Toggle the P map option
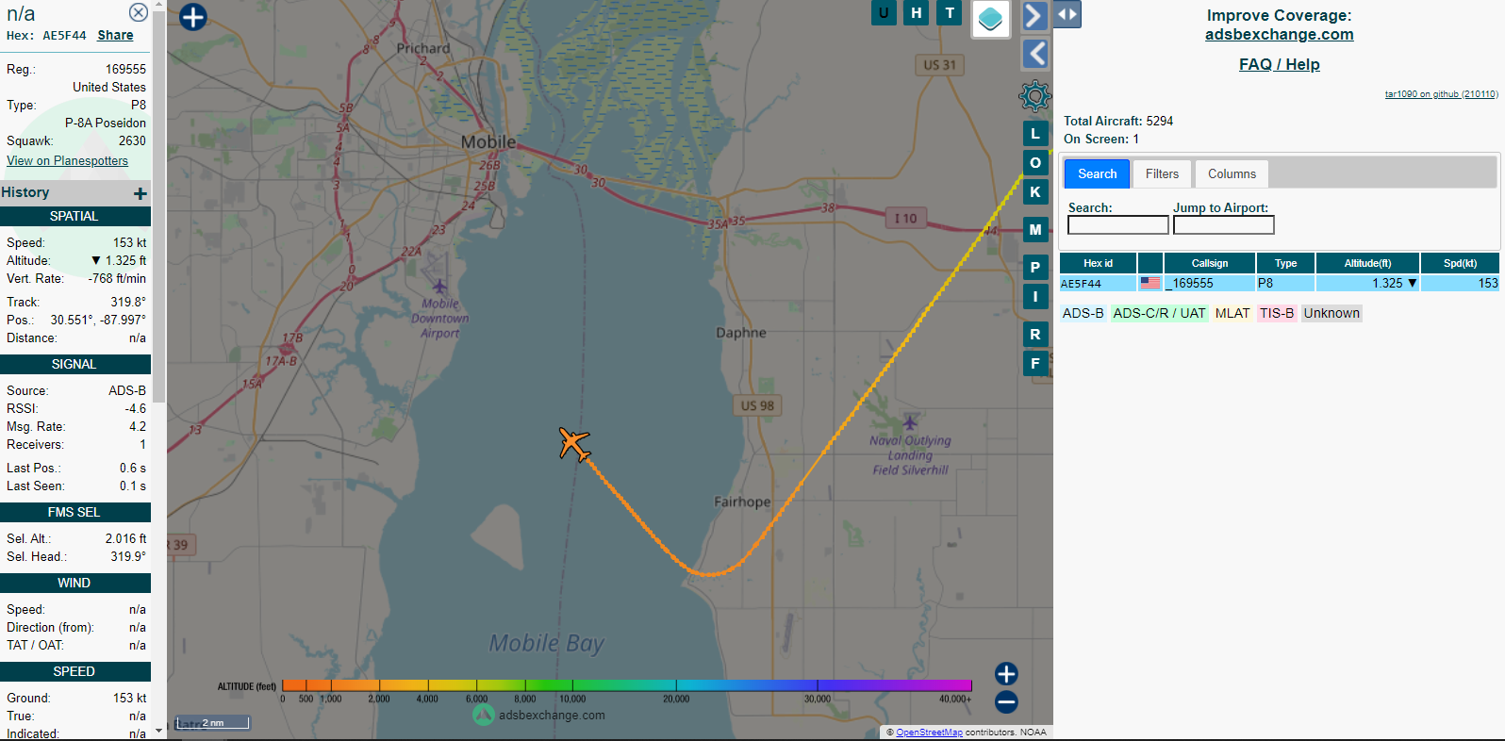This screenshot has height=741, width=1505. pyautogui.click(x=1035, y=267)
